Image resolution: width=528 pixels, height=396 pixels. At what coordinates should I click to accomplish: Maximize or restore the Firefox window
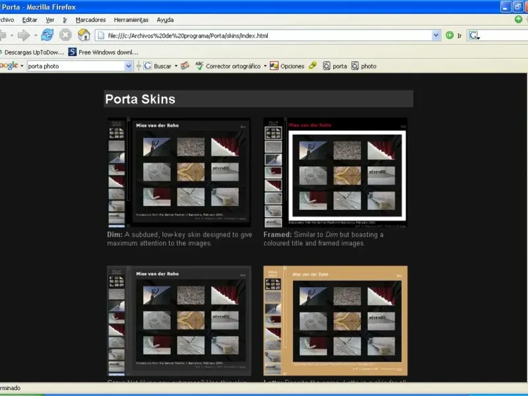point(517,7)
